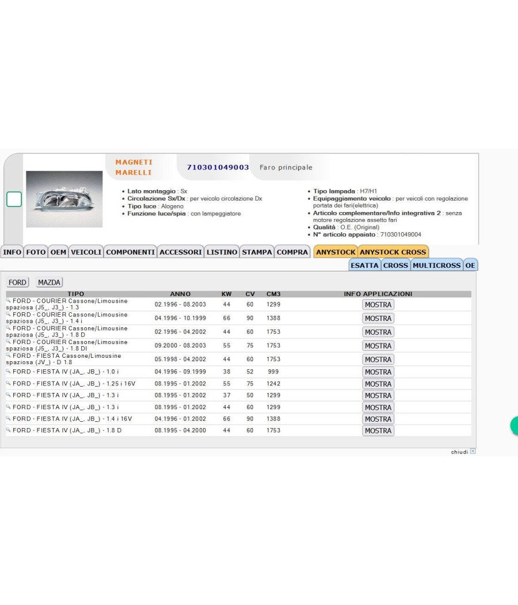518x605 pixels.
Task: Click magnifier icon for Courier 1.4 i row
Action: click(x=9, y=313)
